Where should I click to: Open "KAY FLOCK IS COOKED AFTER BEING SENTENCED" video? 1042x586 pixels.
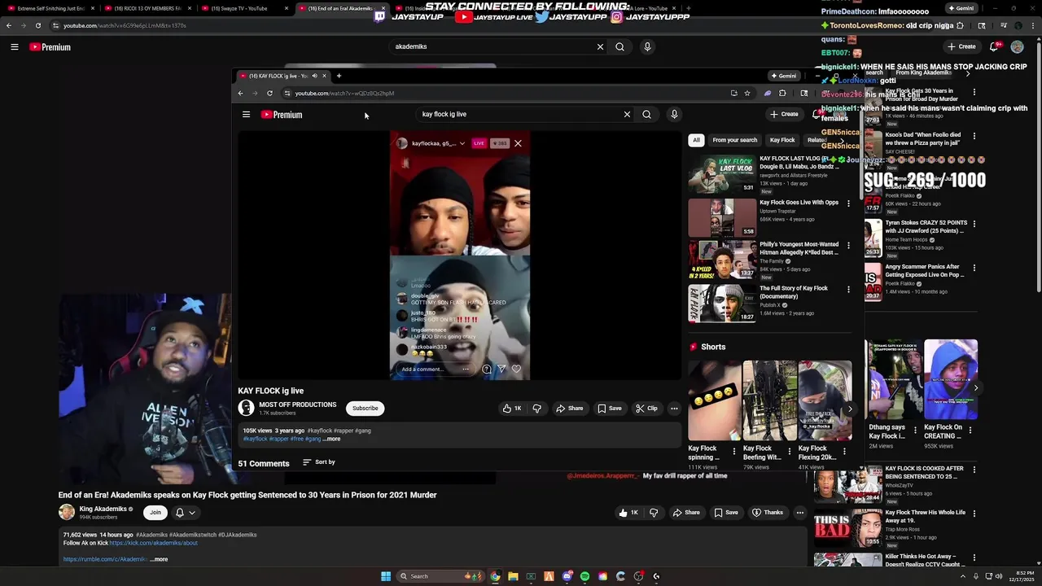[x=924, y=472]
